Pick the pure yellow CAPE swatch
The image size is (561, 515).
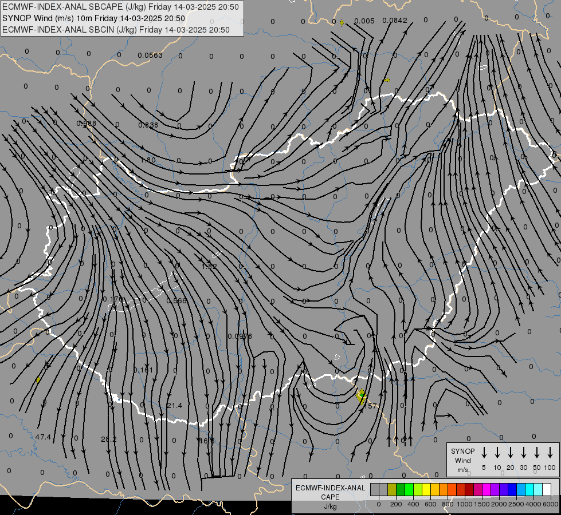[x=426, y=490]
